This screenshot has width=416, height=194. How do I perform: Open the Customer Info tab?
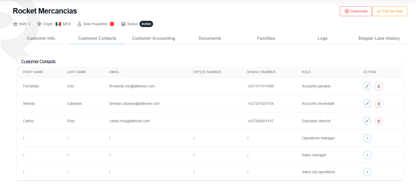coord(41,38)
